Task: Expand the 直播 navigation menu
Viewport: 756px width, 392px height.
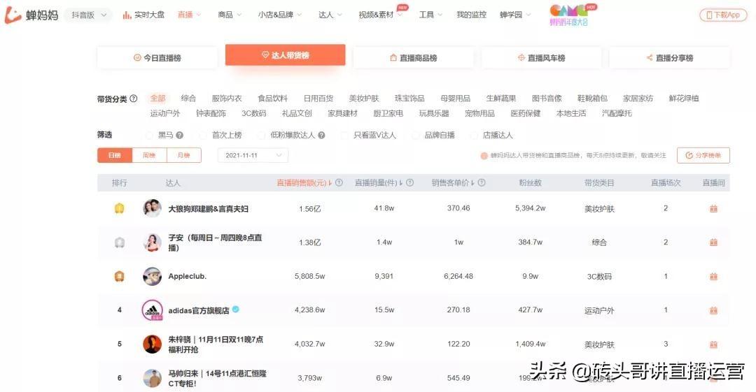Action: point(190,15)
